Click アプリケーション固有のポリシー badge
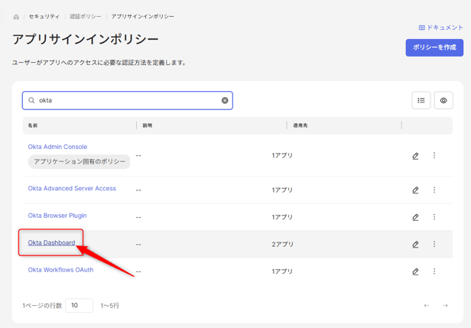This screenshot has height=328, width=471. 80,161
